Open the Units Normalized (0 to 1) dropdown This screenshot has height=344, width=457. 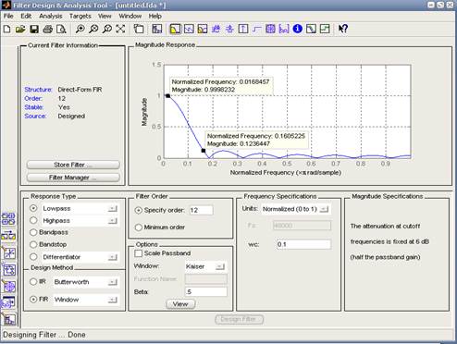pyautogui.click(x=324, y=209)
